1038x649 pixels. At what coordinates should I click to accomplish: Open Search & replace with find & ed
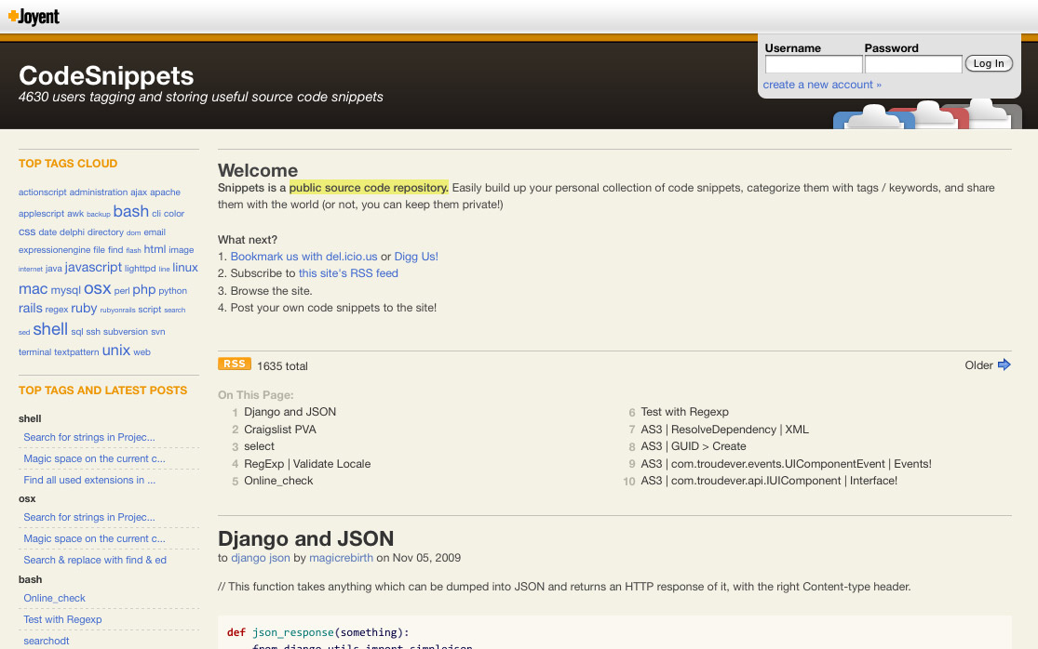tap(95, 560)
